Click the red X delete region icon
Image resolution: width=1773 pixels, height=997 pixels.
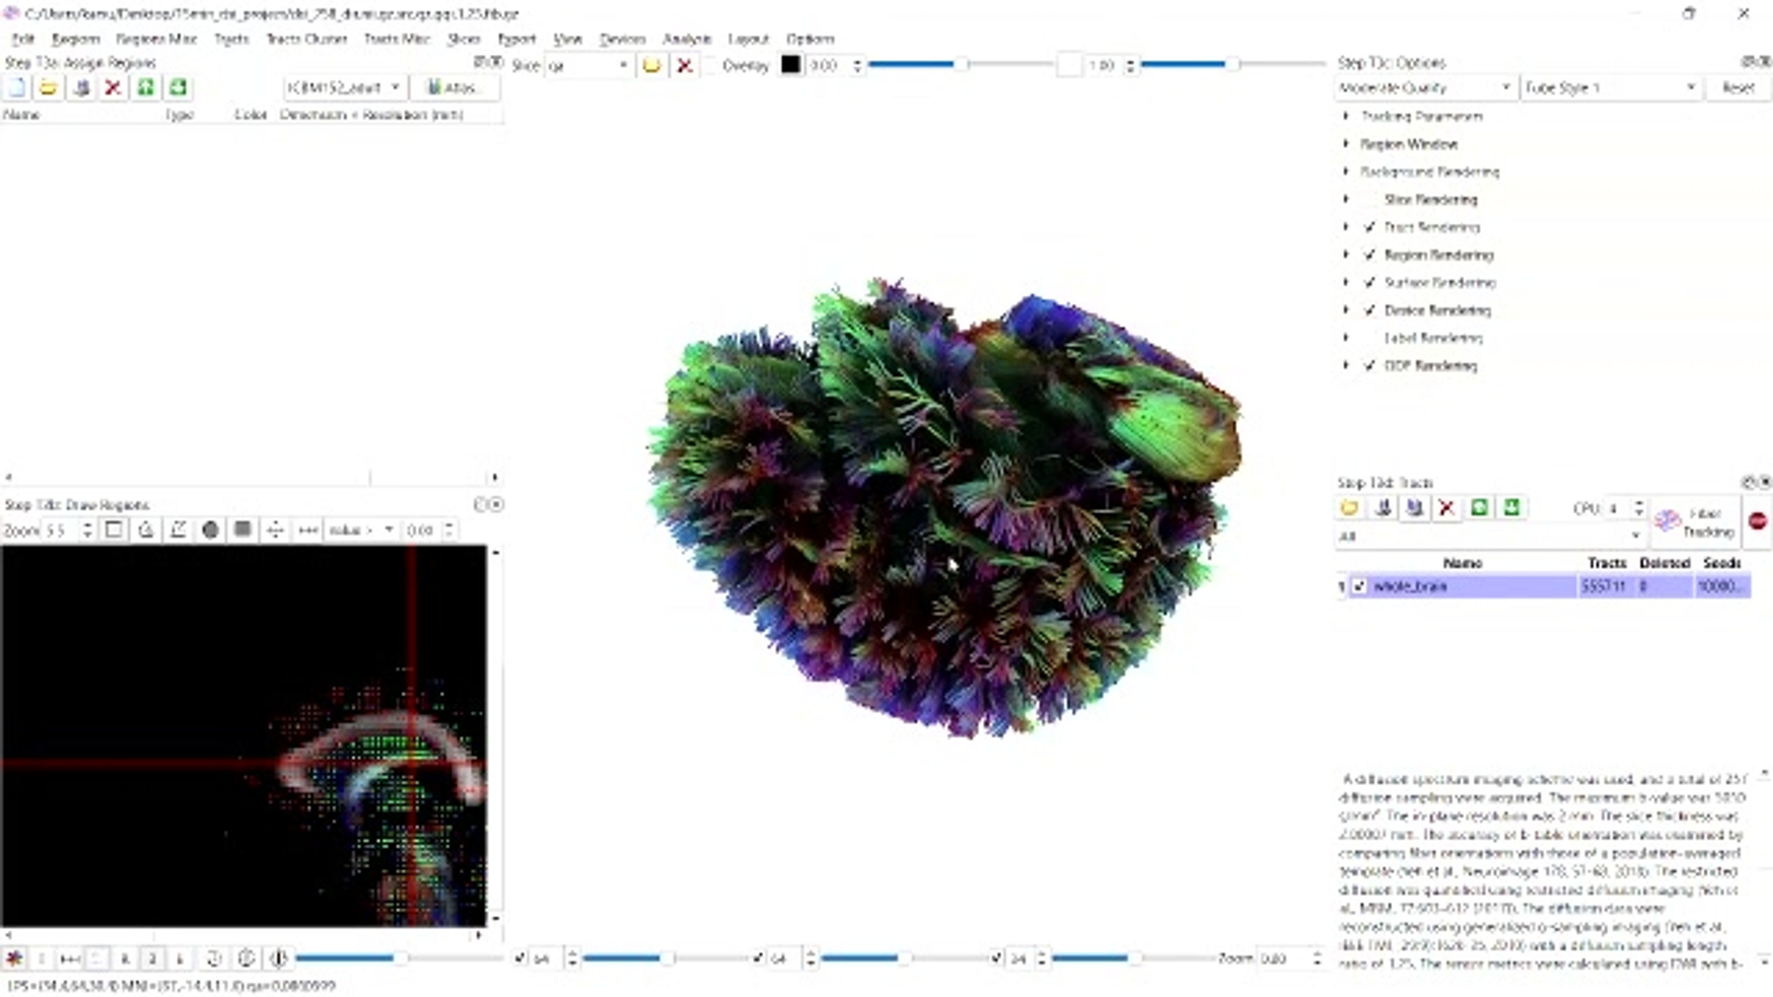[113, 87]
